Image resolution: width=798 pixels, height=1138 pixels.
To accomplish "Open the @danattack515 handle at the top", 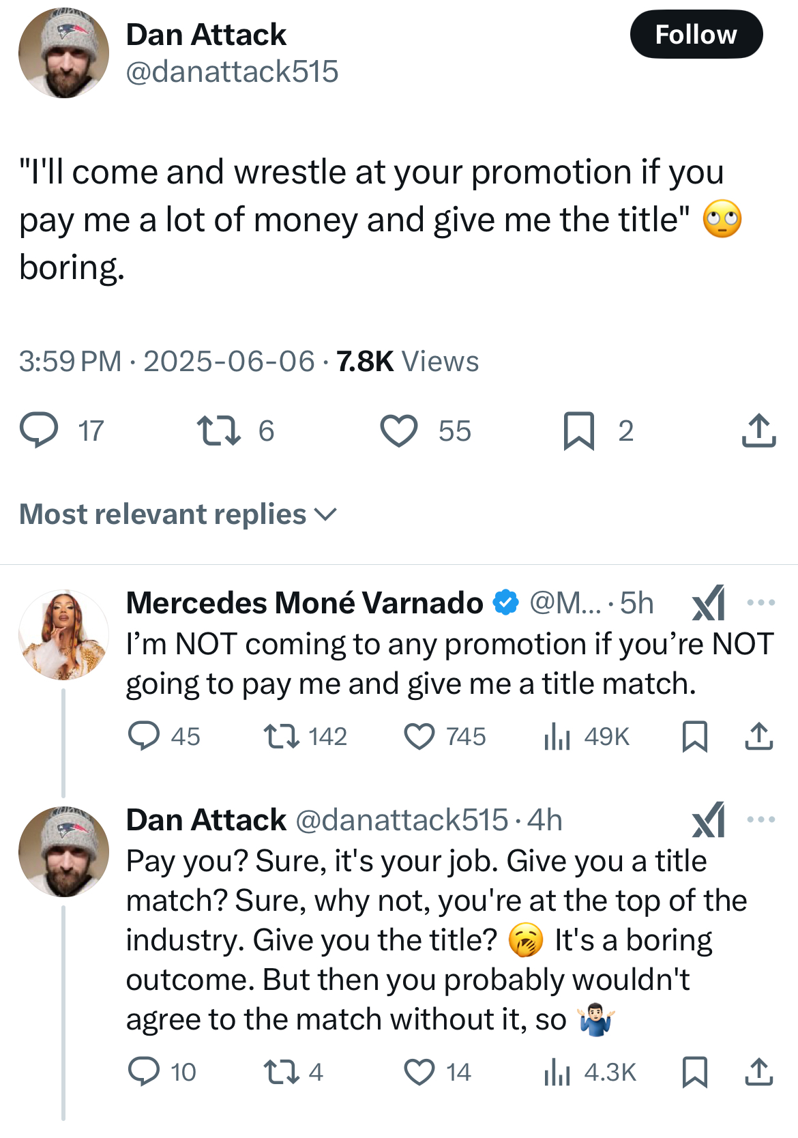I will point(232,72).
